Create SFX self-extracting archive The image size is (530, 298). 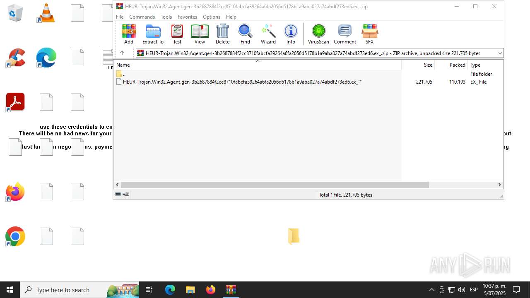(369, 34)
